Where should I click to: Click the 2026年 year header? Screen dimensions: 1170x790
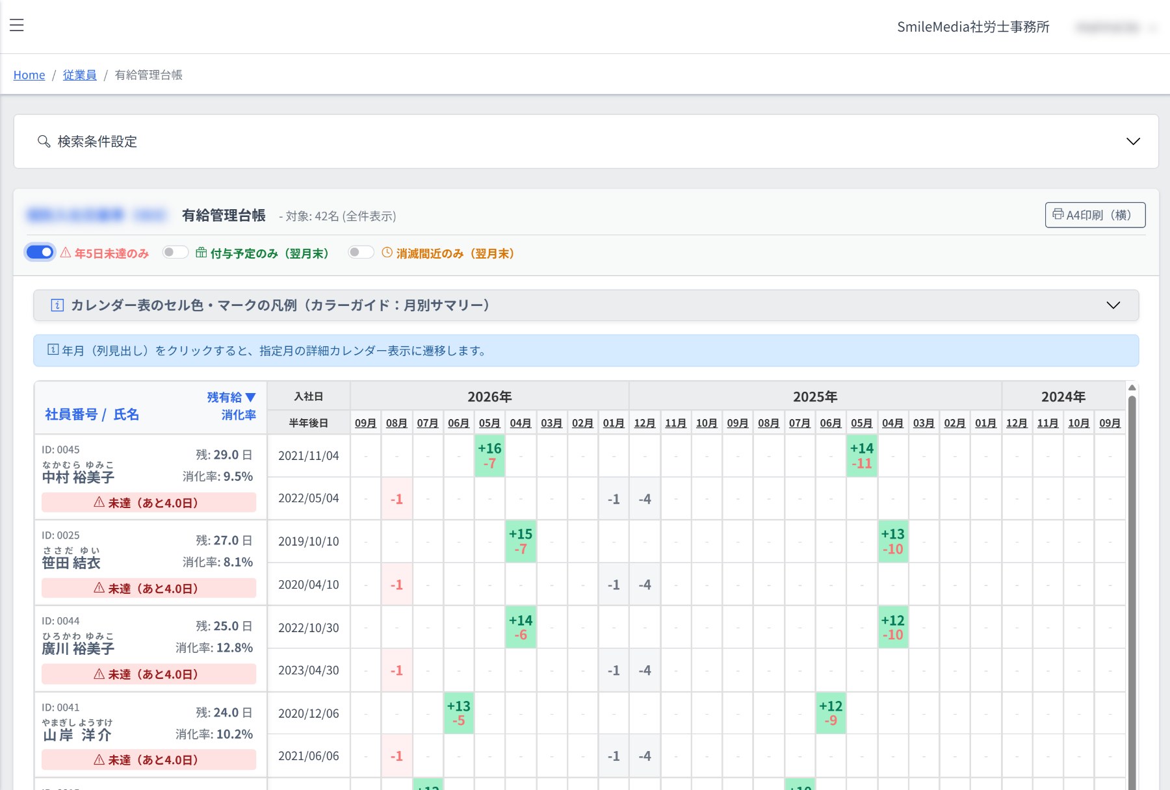click(489, 396)
